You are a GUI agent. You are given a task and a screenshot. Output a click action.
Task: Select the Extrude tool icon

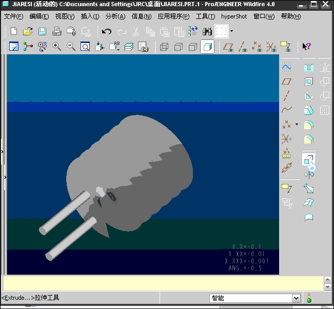(x=309, y=159)
